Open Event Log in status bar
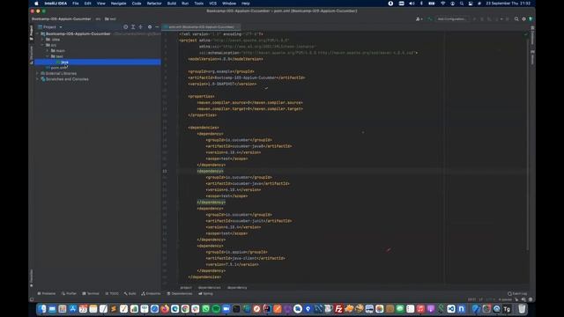Screen dimensions: 564x317 517,293
